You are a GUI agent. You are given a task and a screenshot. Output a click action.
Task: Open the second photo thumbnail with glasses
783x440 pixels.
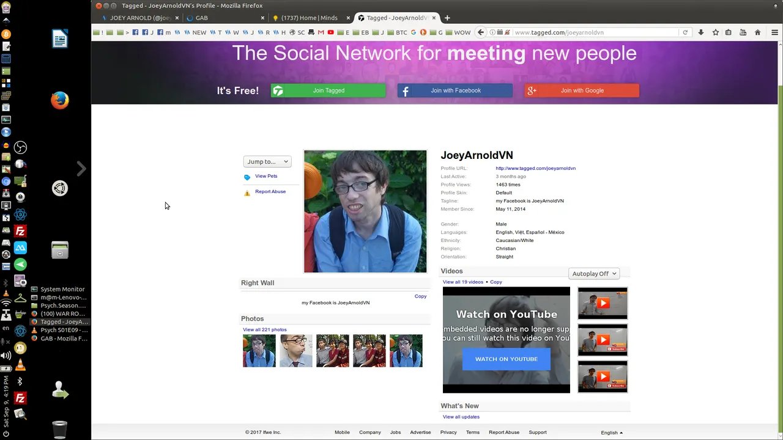[x=296, y=351]
